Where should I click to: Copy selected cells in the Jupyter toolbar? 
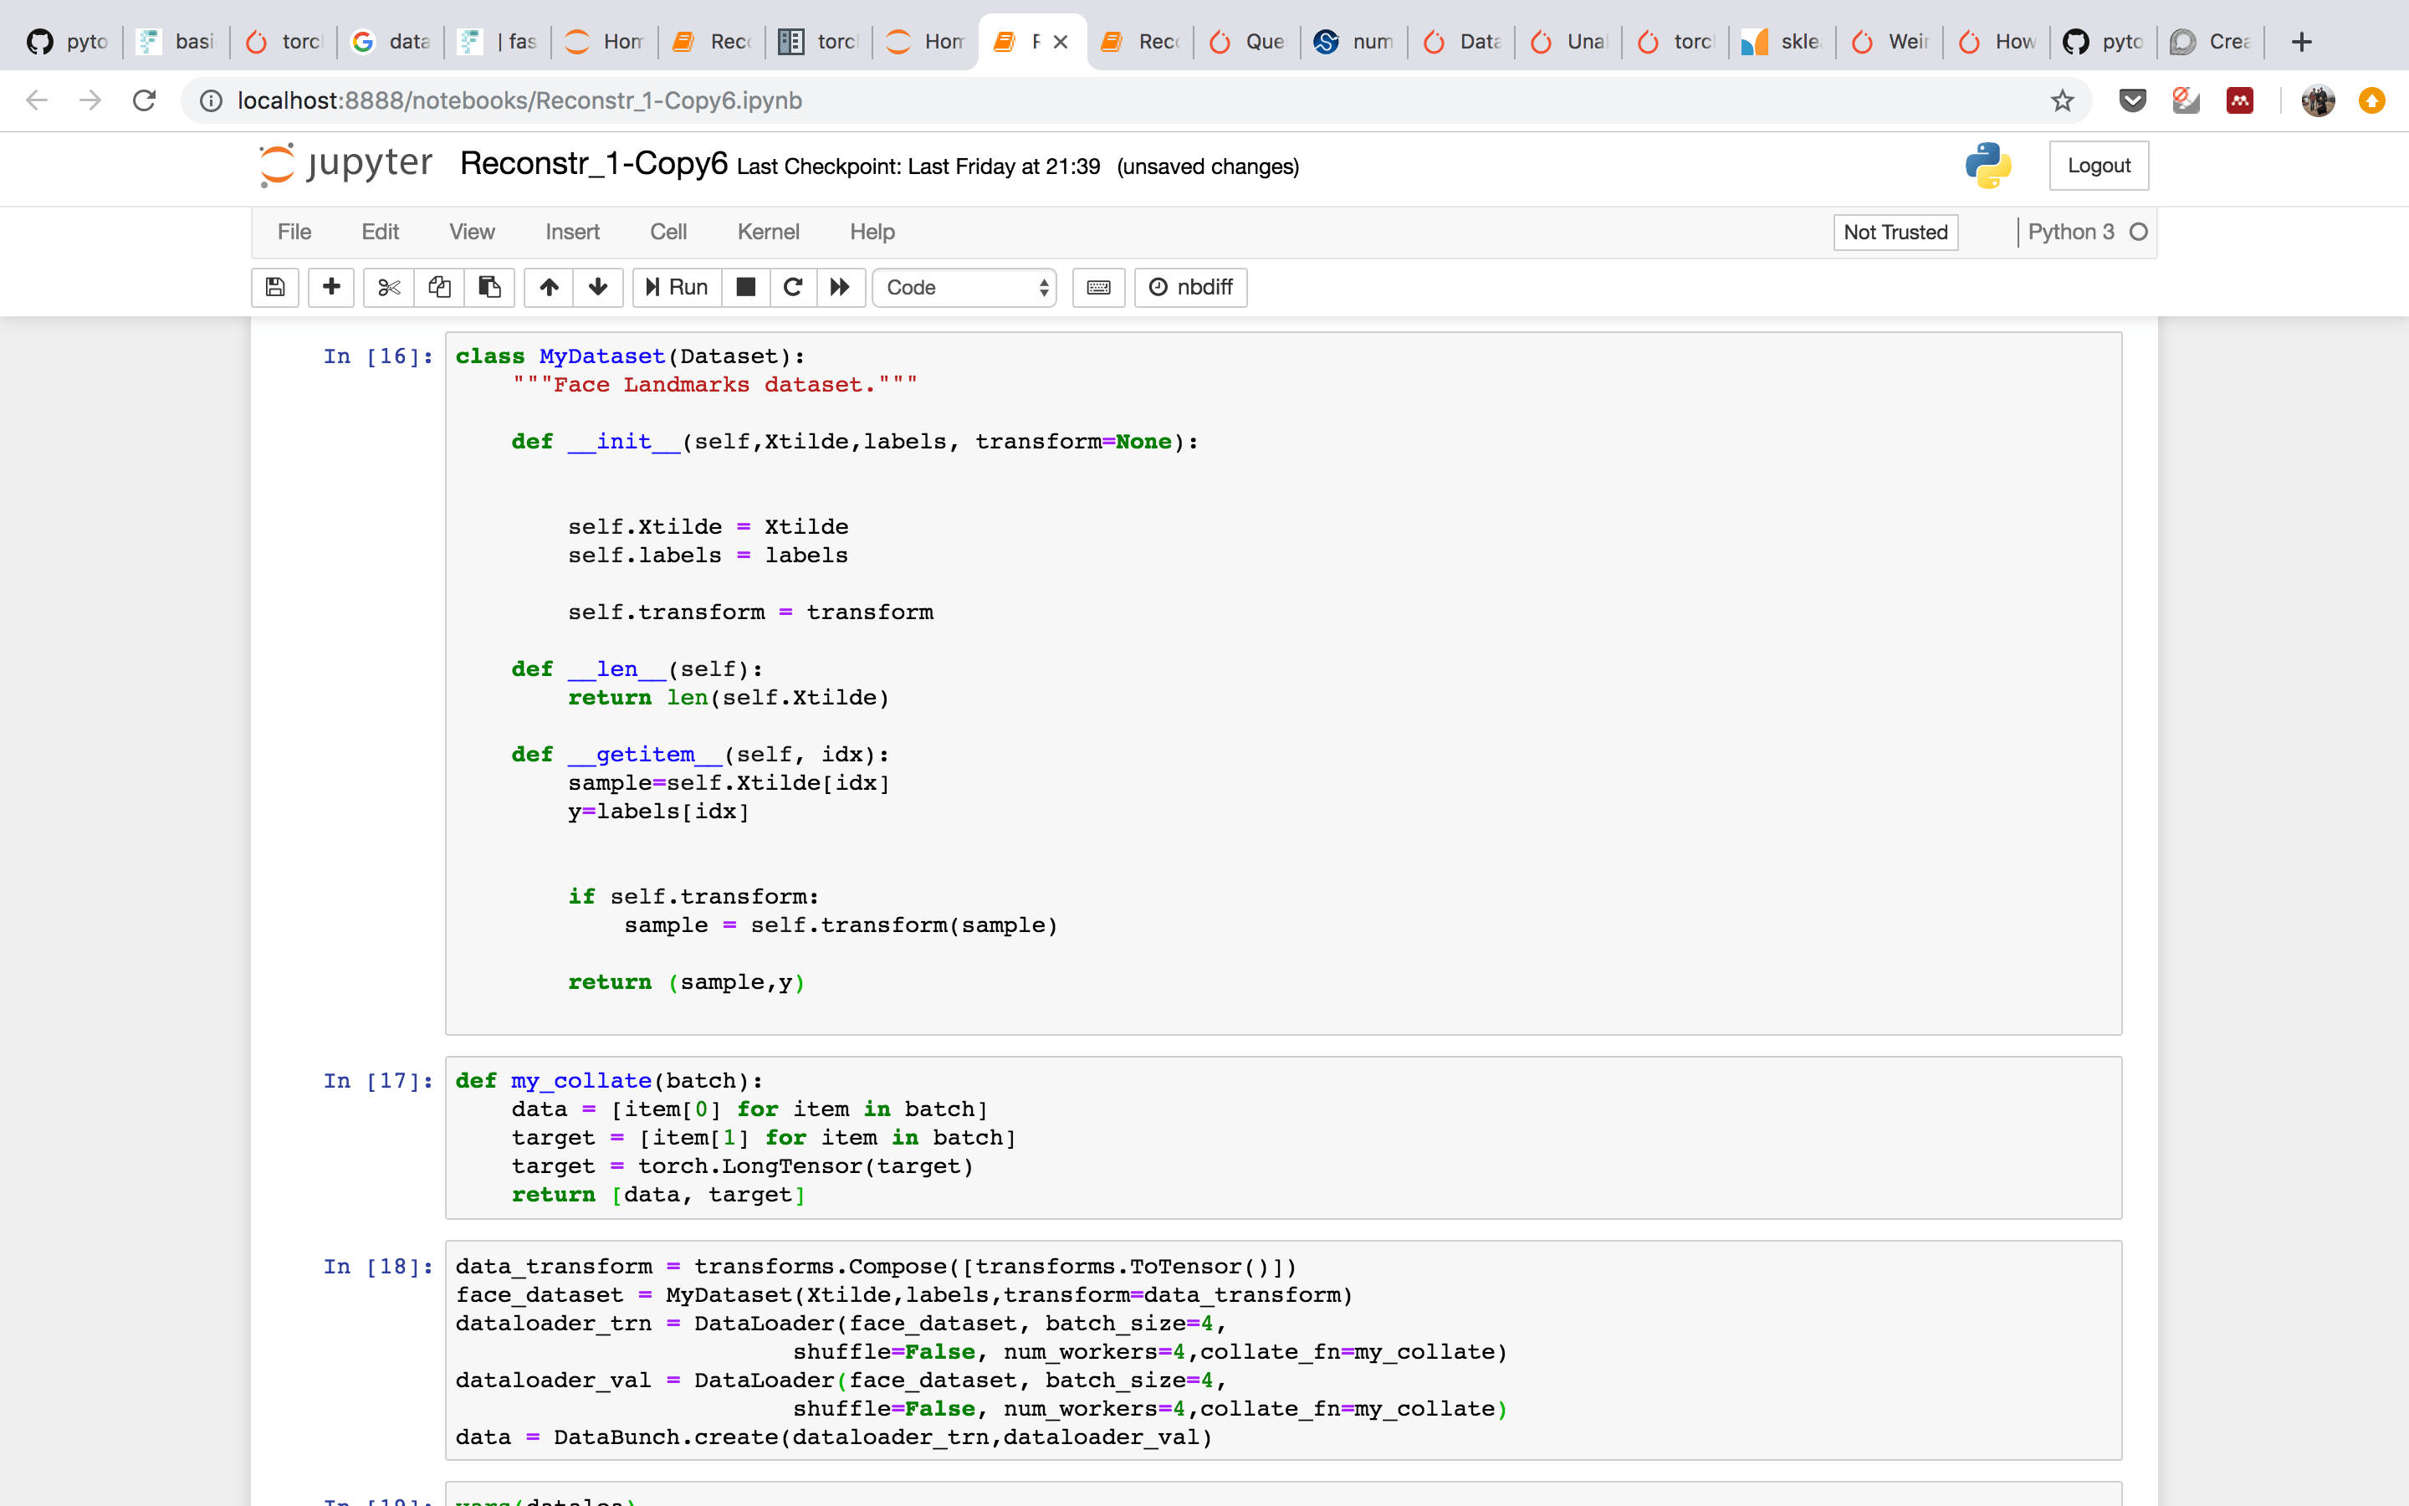pos(439,287)
